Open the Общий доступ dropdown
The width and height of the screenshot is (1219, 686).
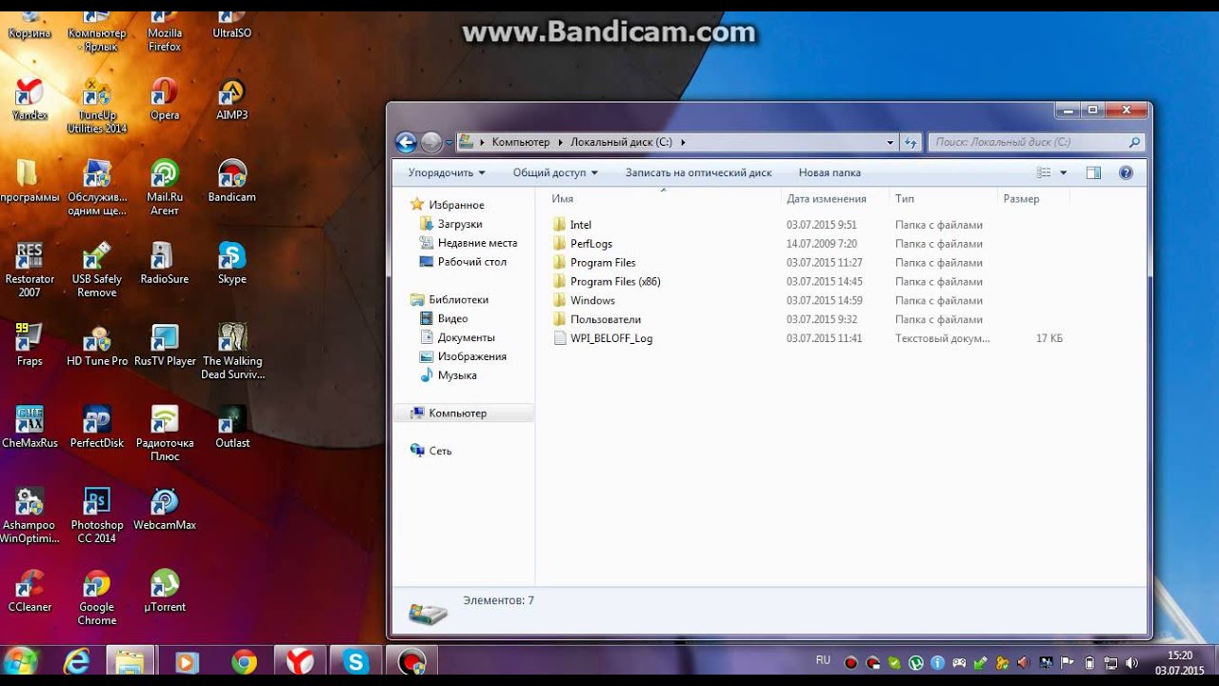point(555,172)
